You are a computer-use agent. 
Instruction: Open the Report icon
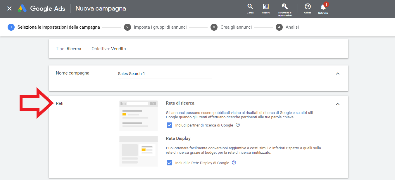265,8
